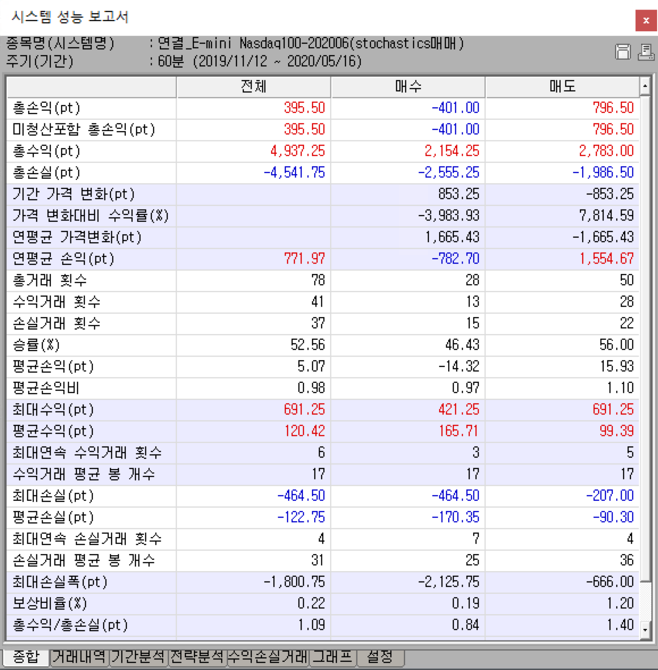
Task: Select the 수익거래 평균 봉 개수 row label
Action: point(84,474)
